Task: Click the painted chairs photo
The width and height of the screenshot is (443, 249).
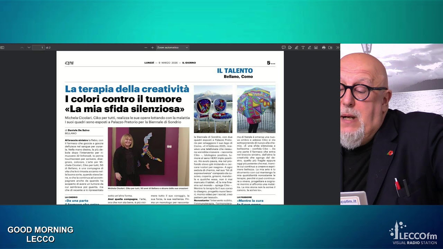Action: point(213,109)
